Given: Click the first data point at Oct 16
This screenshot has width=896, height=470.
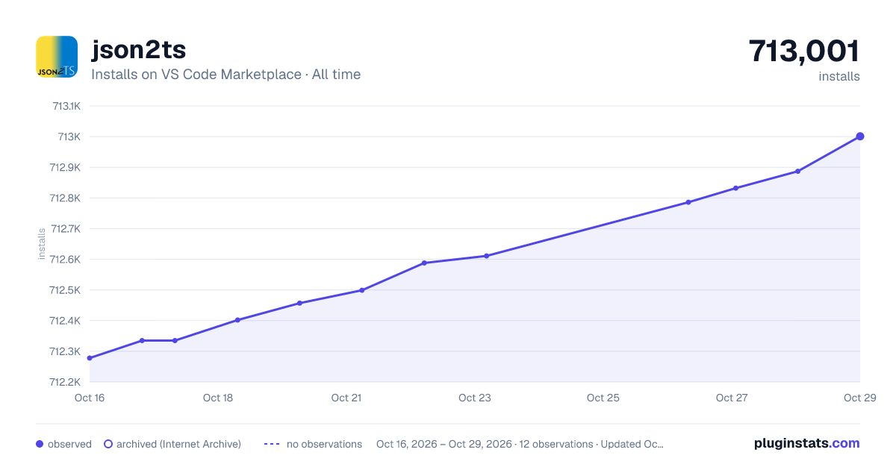Looking at the screenshot, I should pos(90,358).
